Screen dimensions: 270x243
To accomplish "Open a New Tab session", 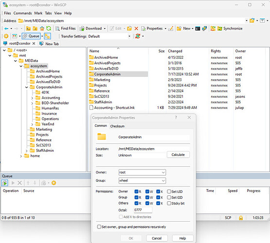I will 50,44.
